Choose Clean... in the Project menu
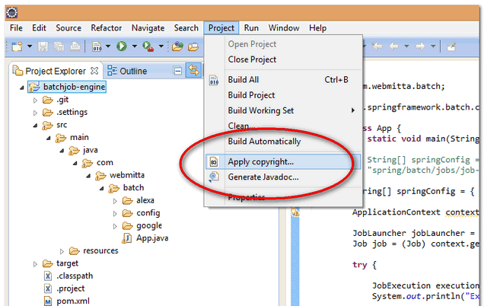This screenshot has width=484, height=306. coord(283,126)
